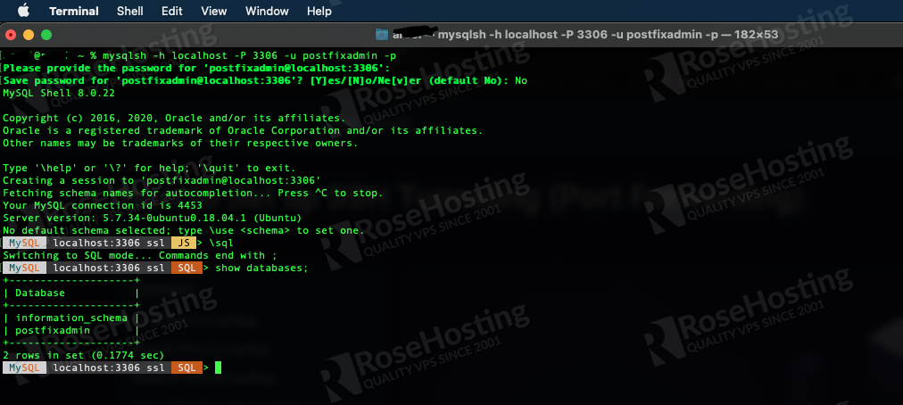
Task: Click the 'Please provide the password' line
Action: (196, 68)
